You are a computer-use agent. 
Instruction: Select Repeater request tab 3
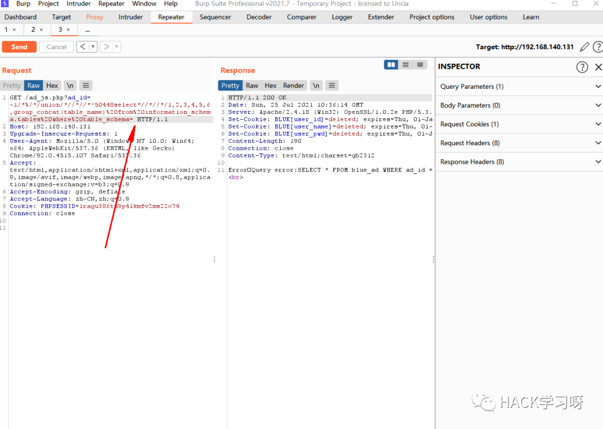(60, 30)
